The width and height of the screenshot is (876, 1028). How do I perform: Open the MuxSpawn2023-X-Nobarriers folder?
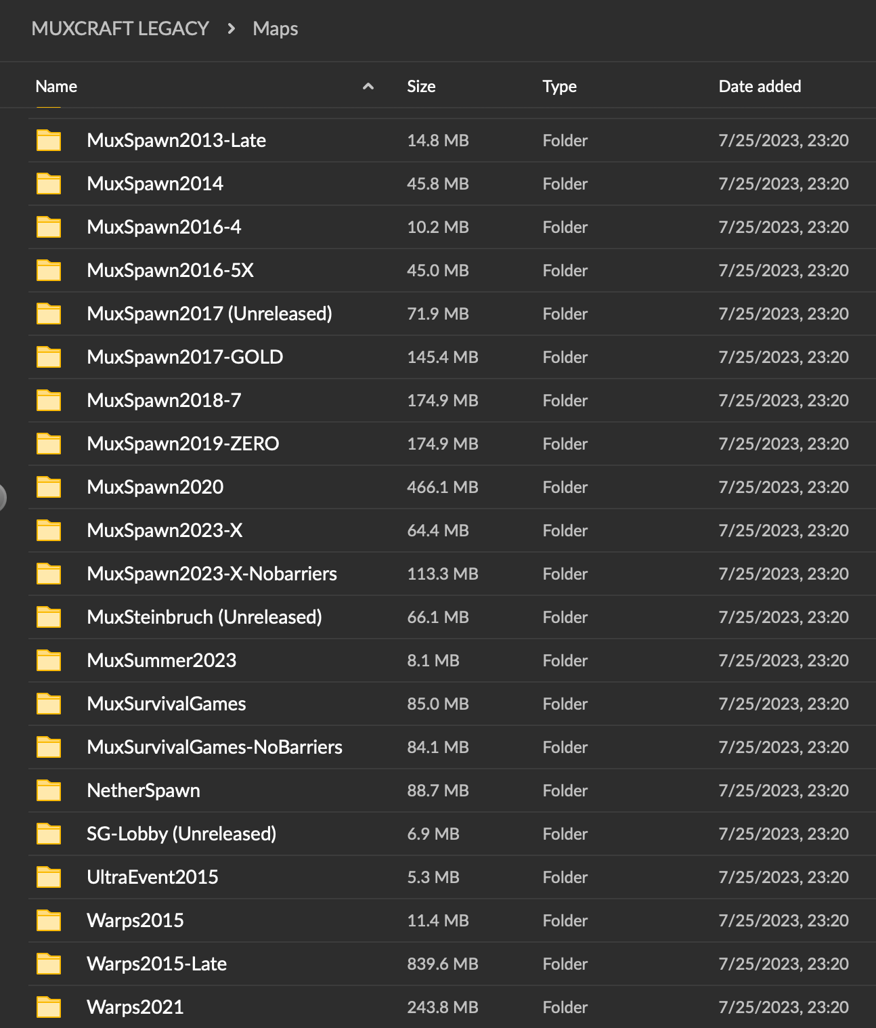click(212, 574)
